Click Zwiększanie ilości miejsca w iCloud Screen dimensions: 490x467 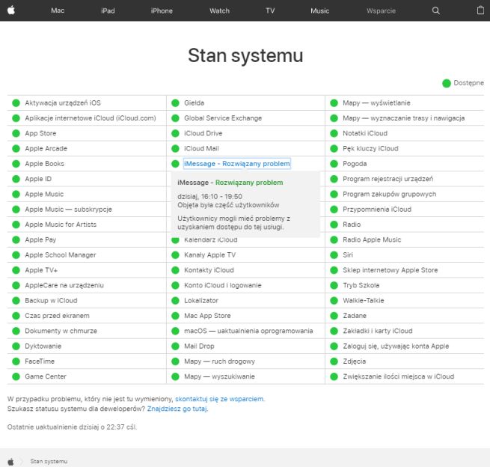click(x=399, y=376)
